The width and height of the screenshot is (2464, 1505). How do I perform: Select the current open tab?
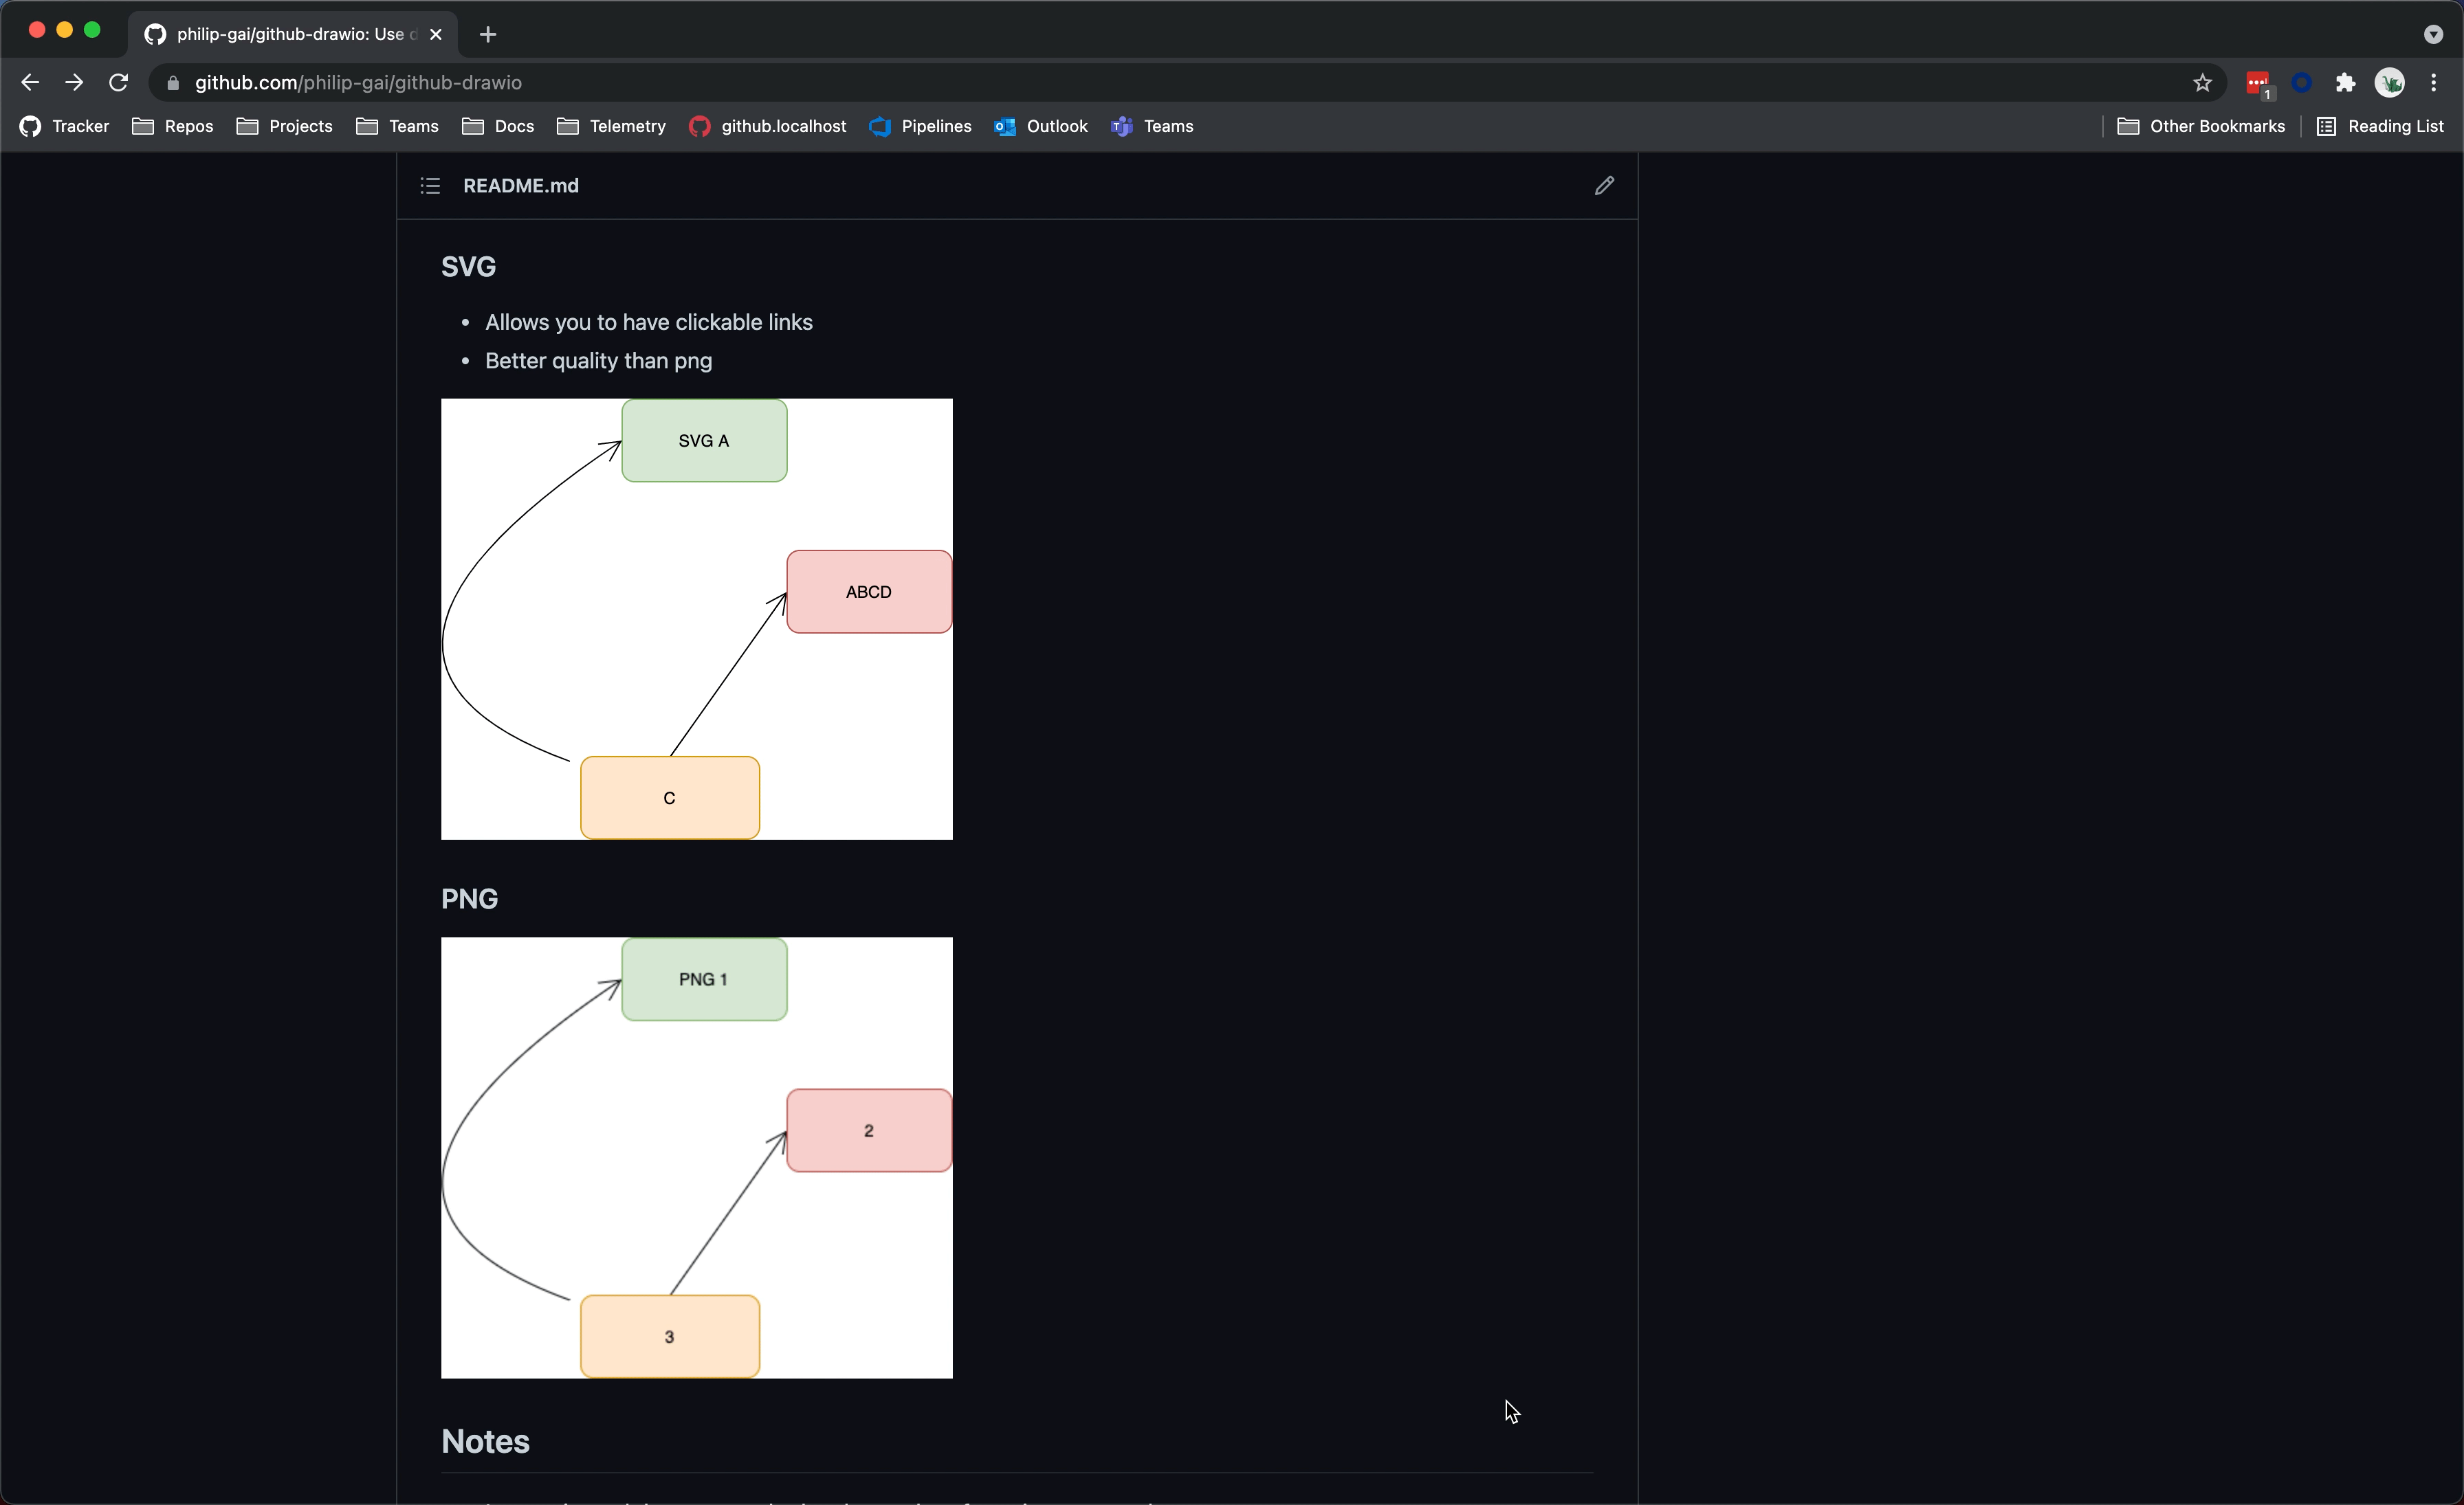pyautogui.click(x=290, y=34)
